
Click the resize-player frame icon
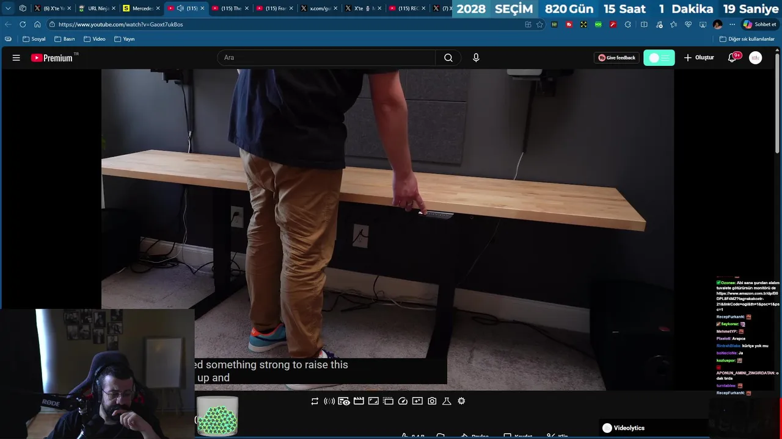click(x=373, y=401)
